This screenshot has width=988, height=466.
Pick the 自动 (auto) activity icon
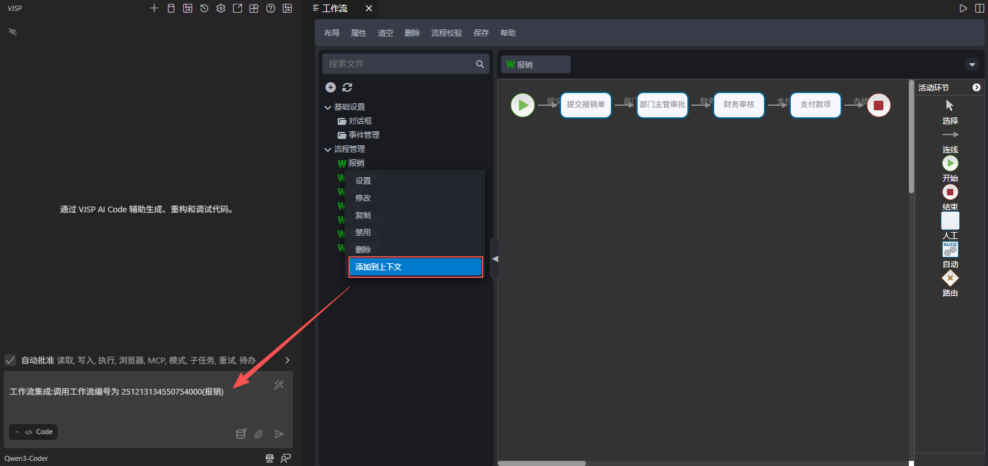coord(950,249)
